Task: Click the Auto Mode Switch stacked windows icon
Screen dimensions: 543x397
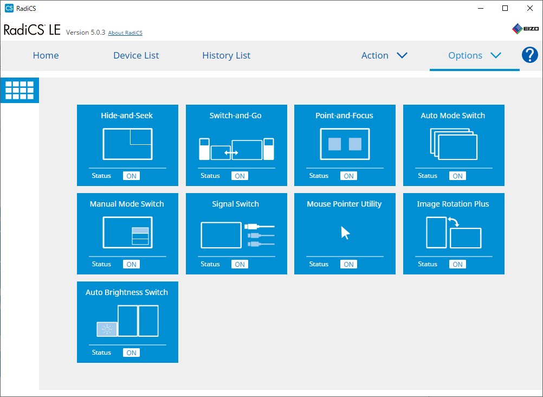Action: click(x=454, y=144)
